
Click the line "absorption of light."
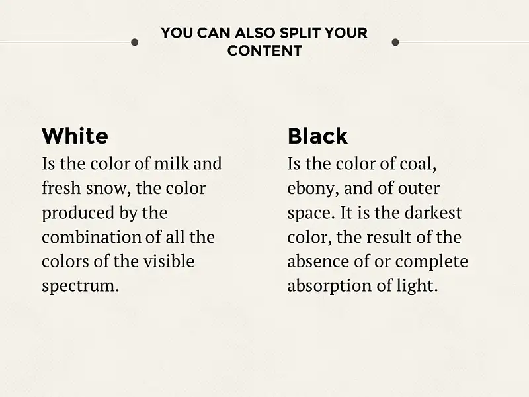362,287
